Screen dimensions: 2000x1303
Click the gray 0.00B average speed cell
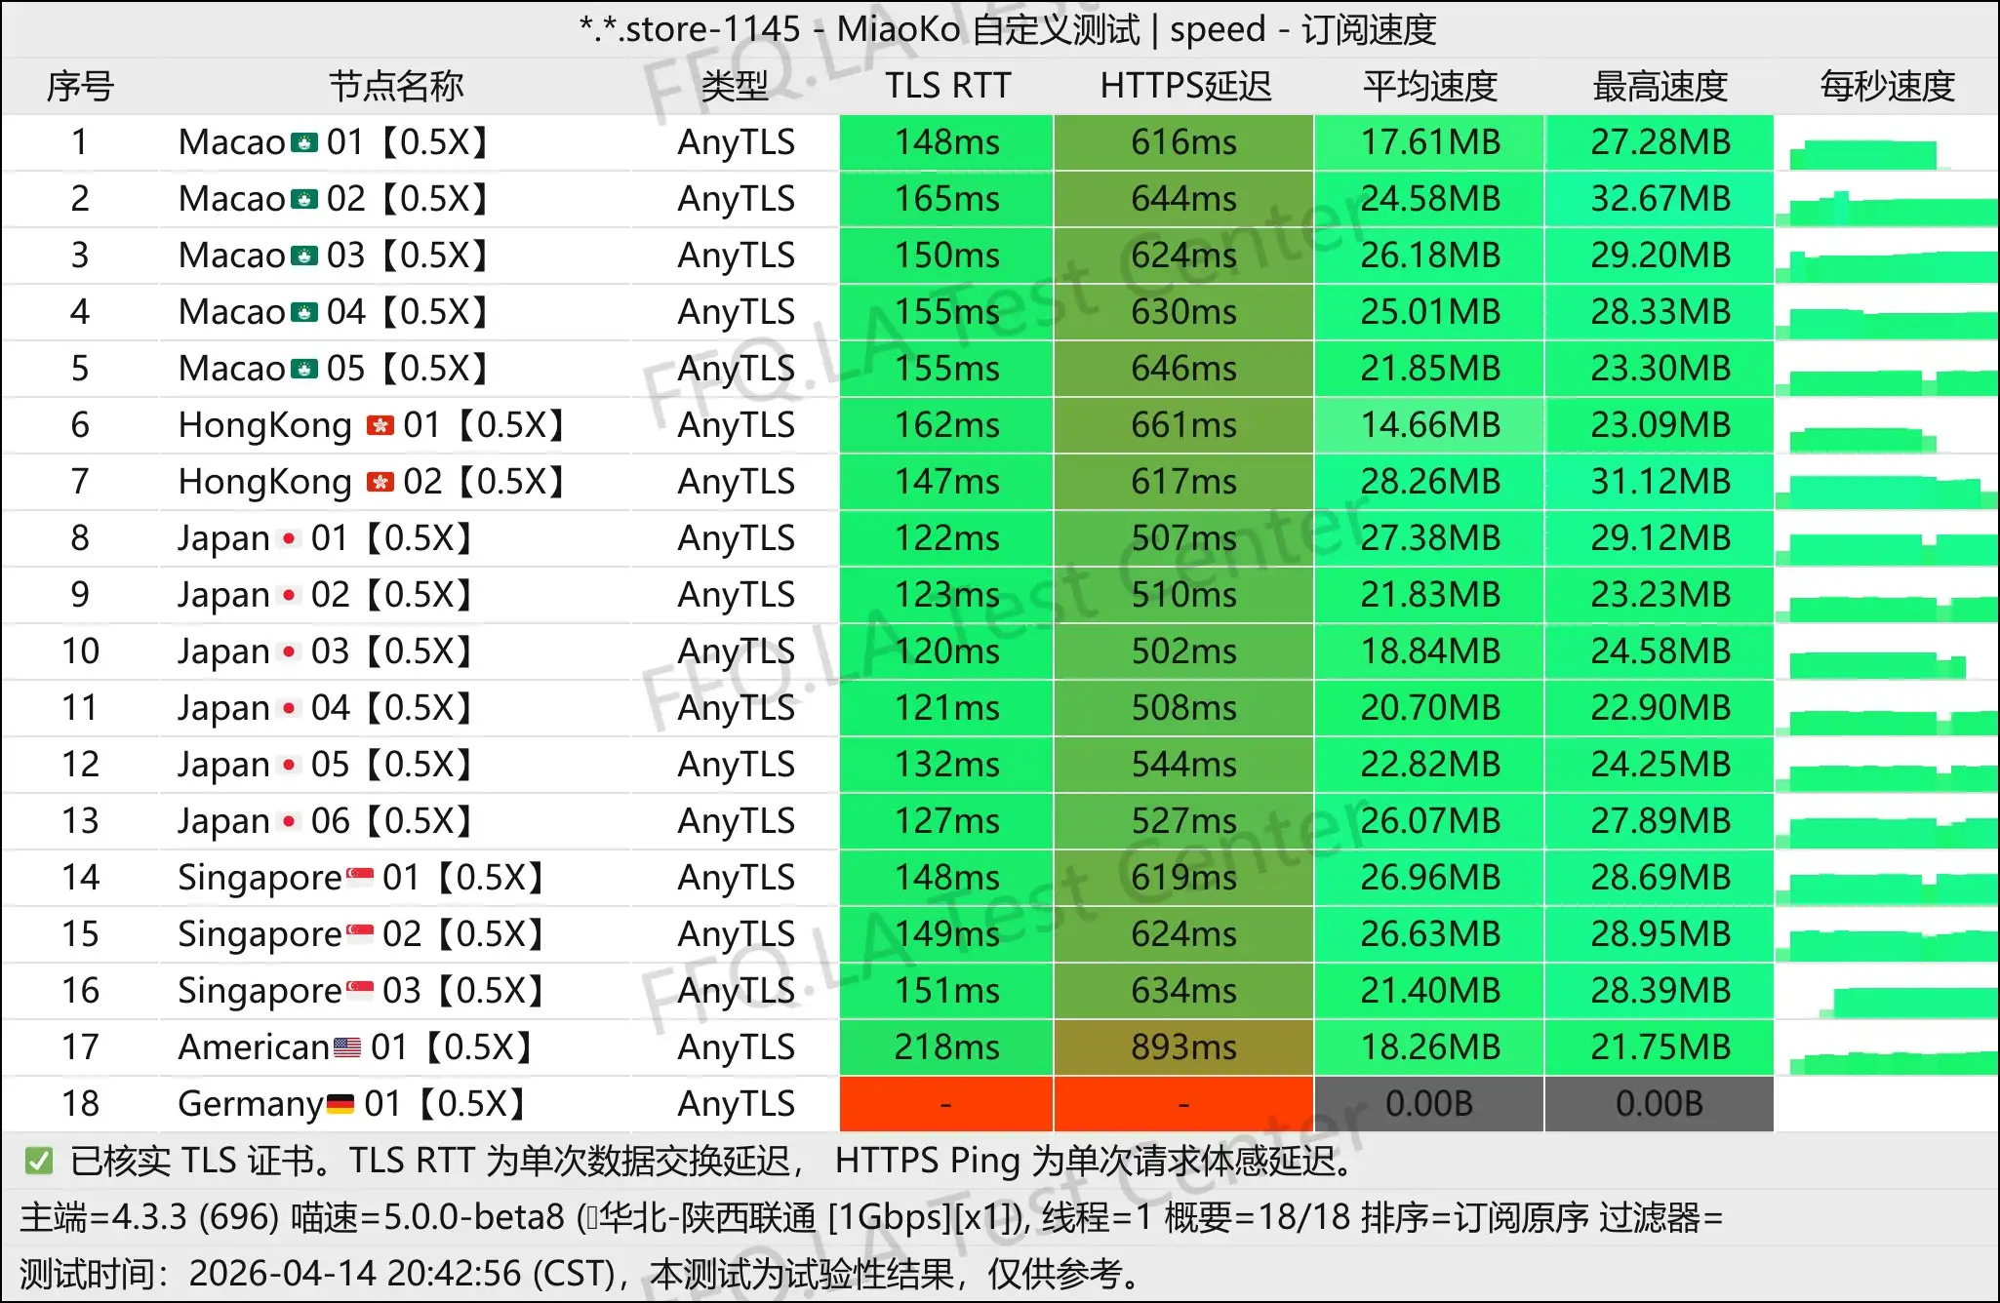1429,1105
